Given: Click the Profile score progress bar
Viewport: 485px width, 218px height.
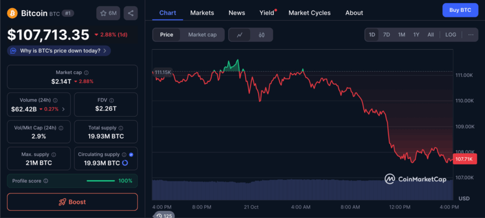Looking at the screenshot, I should [x=100, y=181].
